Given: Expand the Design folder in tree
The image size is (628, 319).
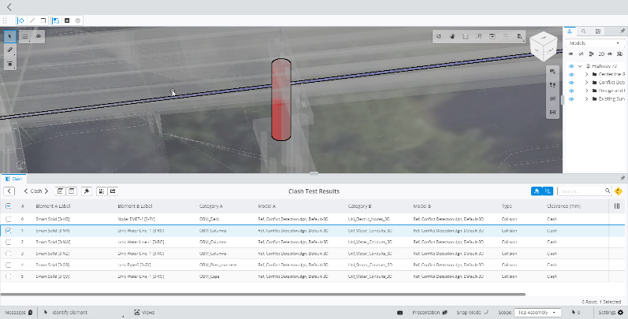Looking at the screenshot, I should click(x=587, y=91).
